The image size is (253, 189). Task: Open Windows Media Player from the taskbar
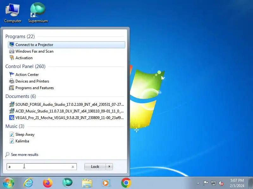[106, 183]
